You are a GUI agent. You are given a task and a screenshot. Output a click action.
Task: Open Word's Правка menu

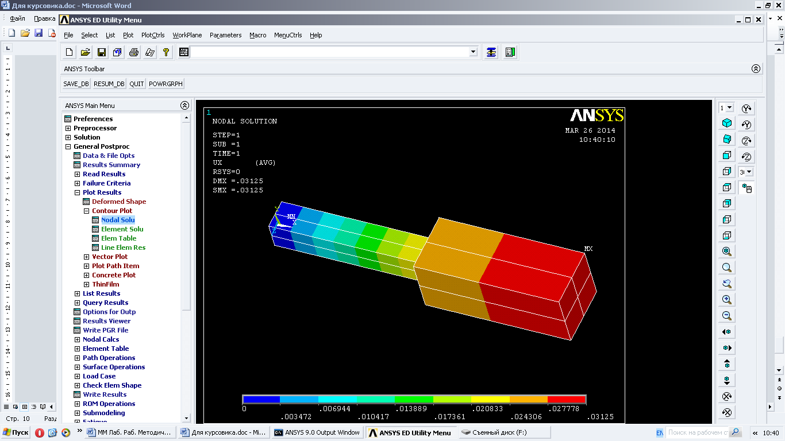44,18
